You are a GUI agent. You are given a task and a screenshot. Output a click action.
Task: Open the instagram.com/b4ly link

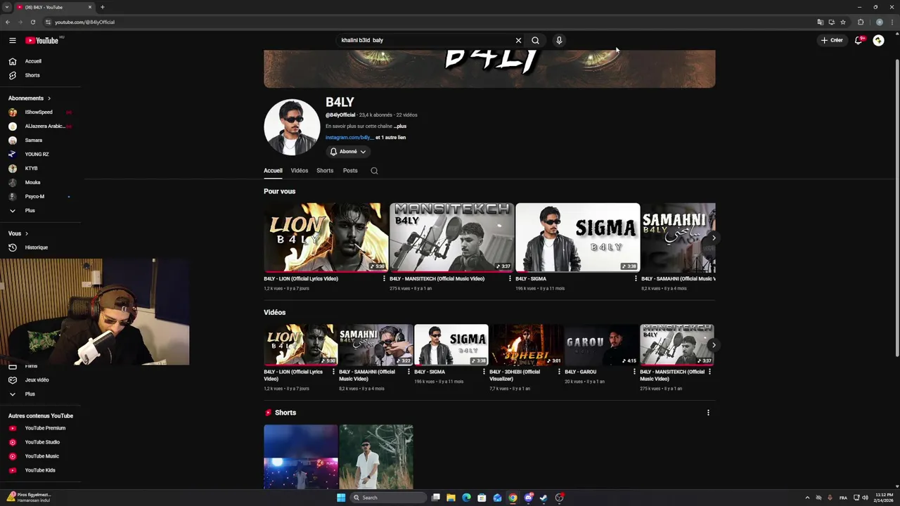point(349,138)
